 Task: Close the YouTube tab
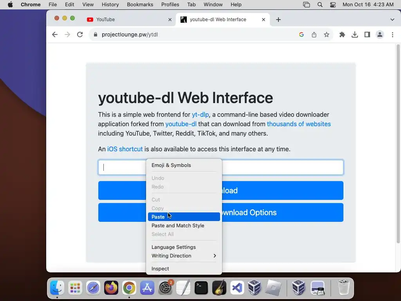tap(170, 20)
